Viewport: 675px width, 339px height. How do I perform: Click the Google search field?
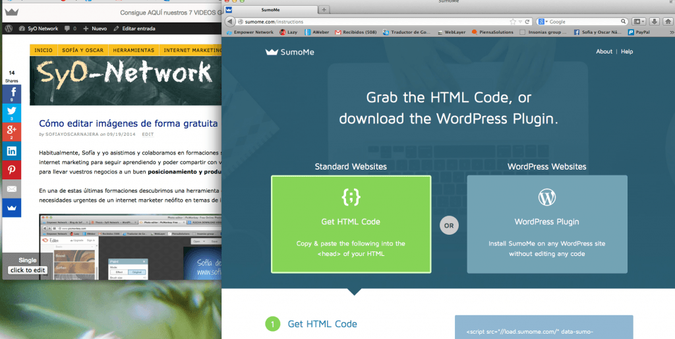(583, 22)
